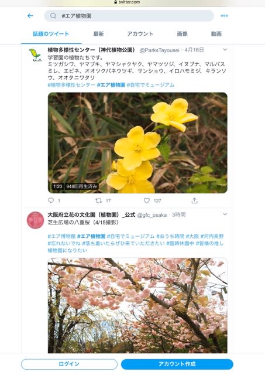This screenshot has width=265, height=375.
Task: Go back using the left arrow icon
Action: click(x=30, y=16)
